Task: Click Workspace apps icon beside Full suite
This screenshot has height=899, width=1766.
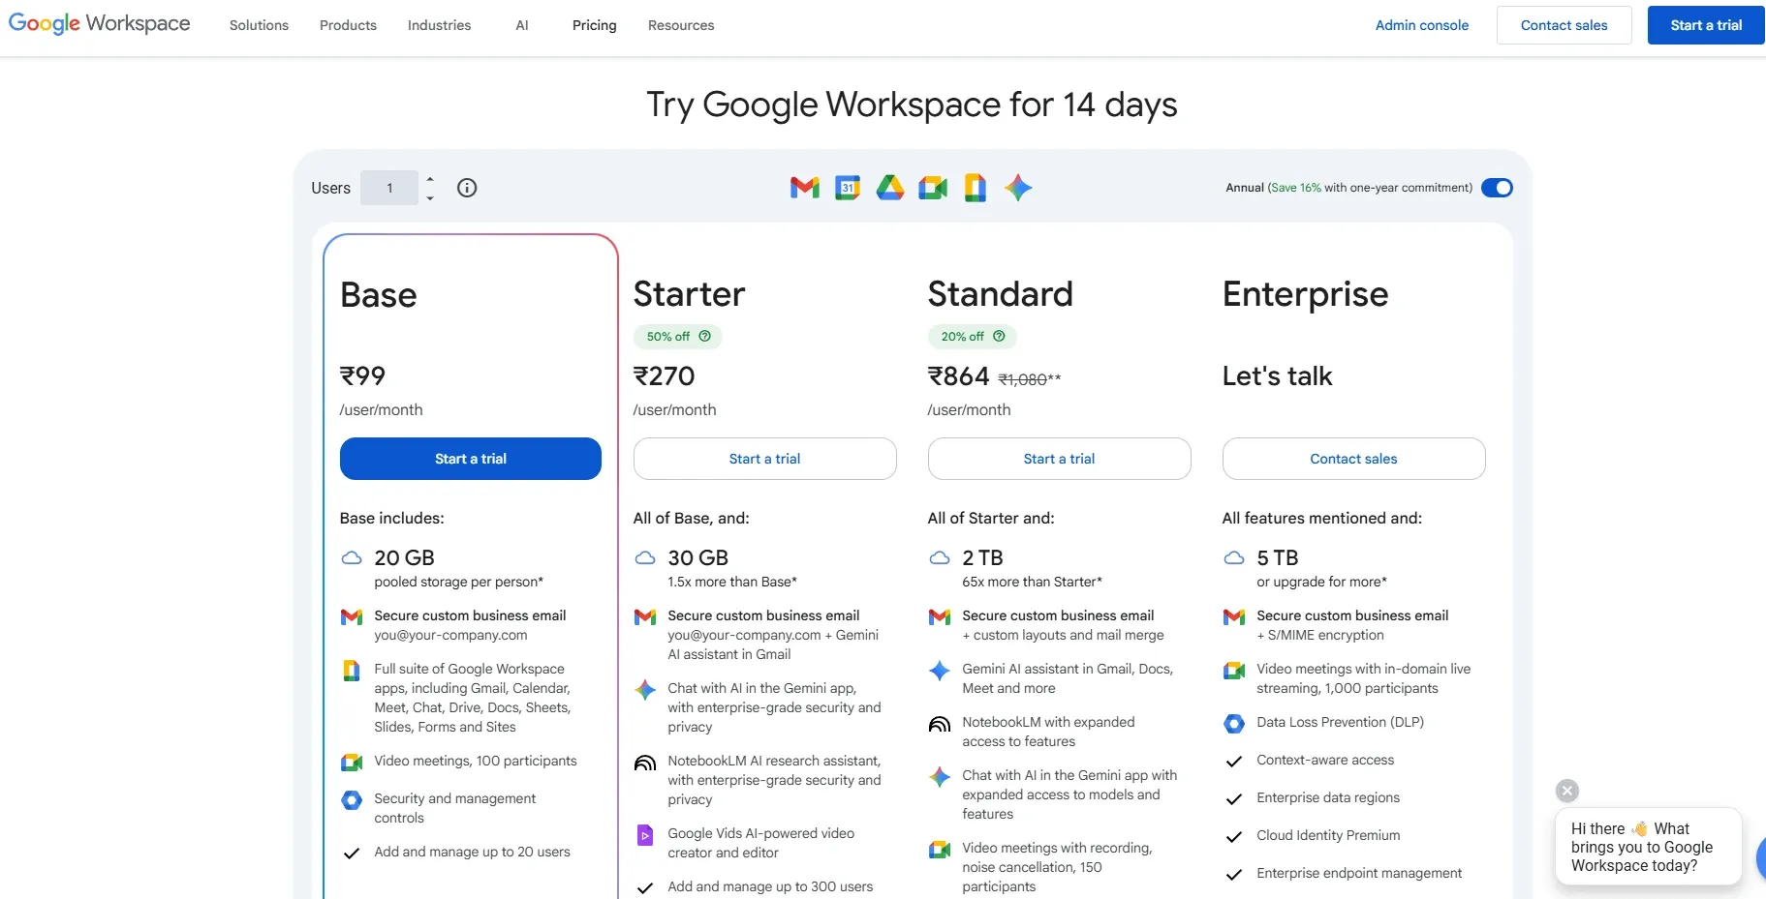Action: 352,671
